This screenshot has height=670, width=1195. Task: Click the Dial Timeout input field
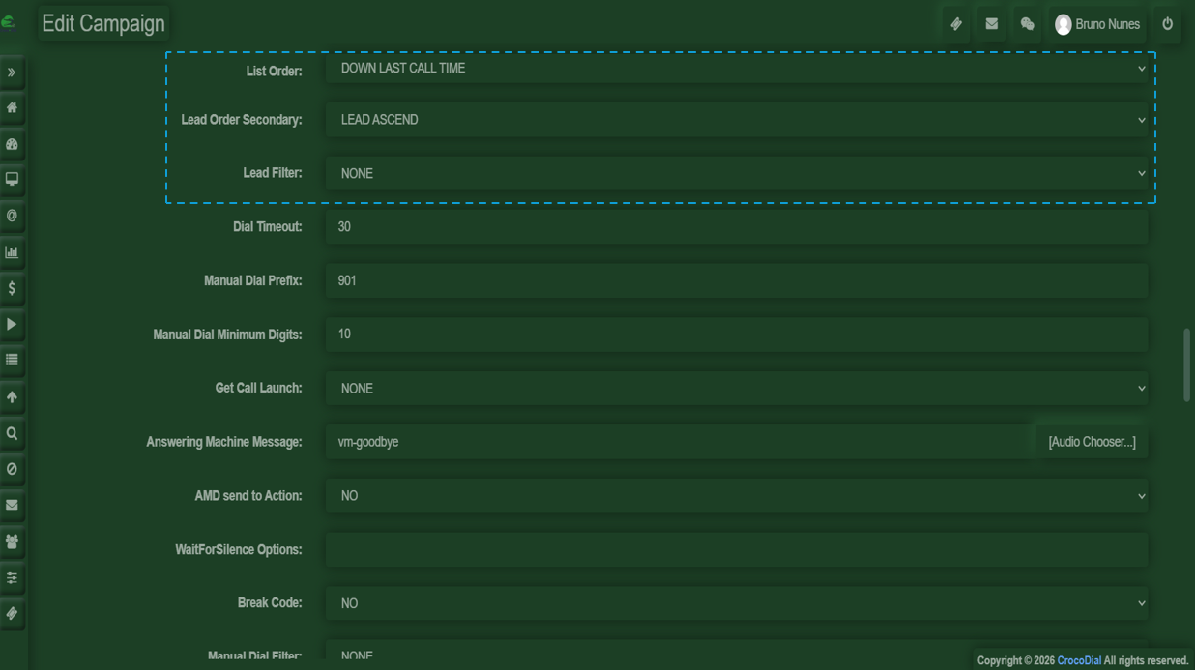pyautogui.click(x=736, y=227)
